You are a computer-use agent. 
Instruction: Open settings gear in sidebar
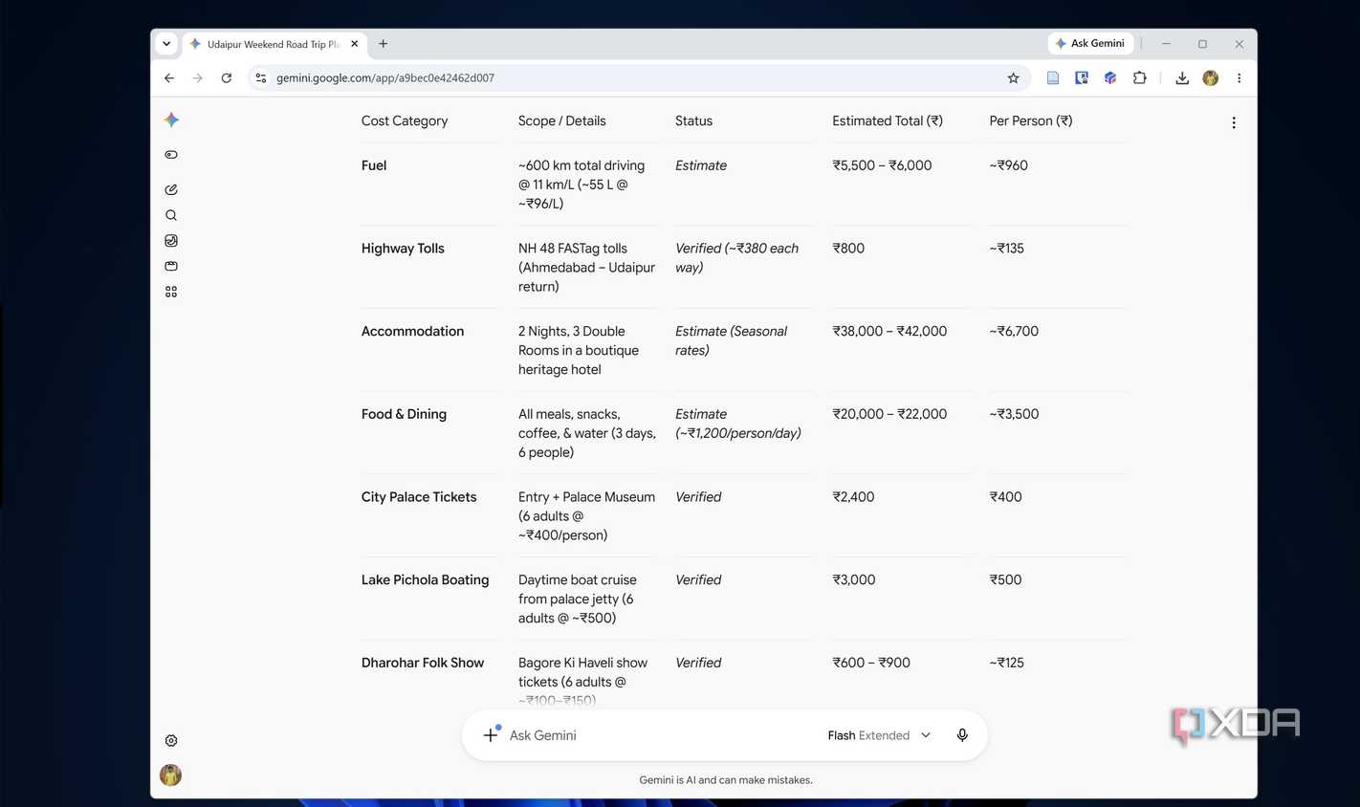[x=171, y=740]
